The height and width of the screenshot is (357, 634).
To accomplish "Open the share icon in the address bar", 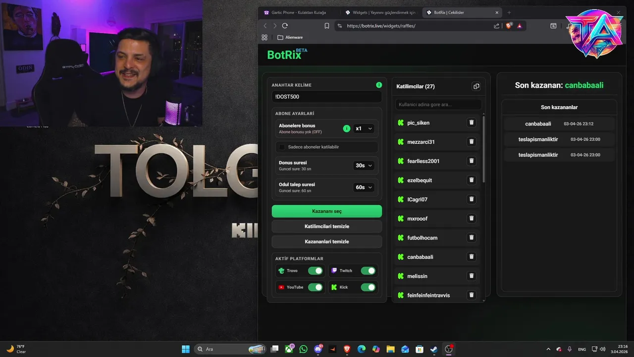I will click(x=496, y=26).
